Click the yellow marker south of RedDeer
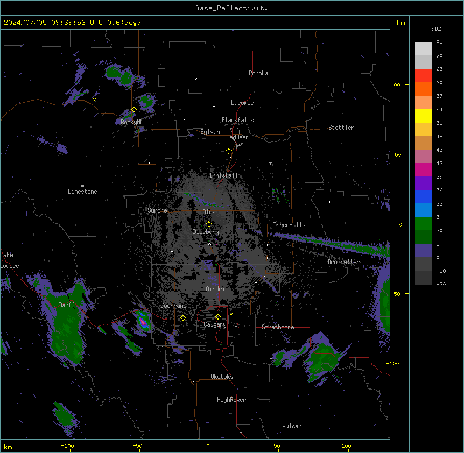The image size is (464, 453). 229,151
